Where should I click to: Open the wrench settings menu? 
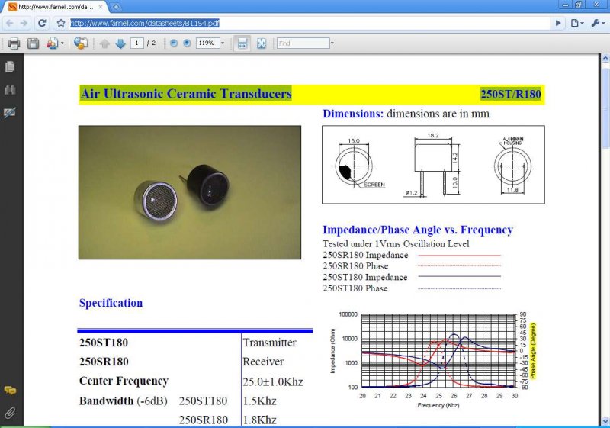click(x=598, y=23)
